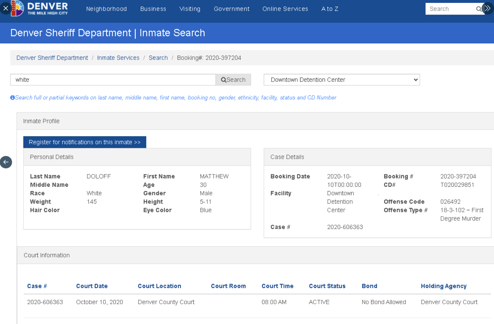The height and width of the screenshot is (324, 494).
Task: Go to Denver Sheriff Department breadcrumb link
Action: (x=52, y=58)
